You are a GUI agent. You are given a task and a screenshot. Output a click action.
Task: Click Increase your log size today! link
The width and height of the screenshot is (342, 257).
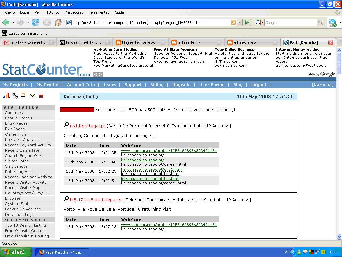coord(205,110)
